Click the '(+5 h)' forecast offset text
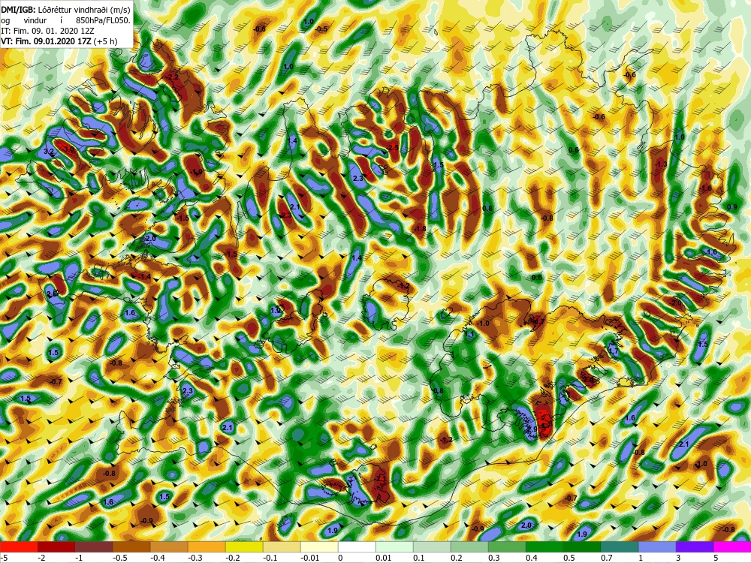The height and width of the screenshot is (563, 751). pyautogui.click(x=107, y=41)
